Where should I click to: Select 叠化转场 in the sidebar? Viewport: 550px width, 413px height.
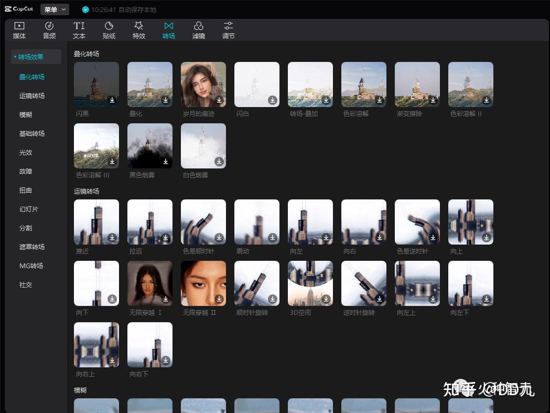[31, 77]
